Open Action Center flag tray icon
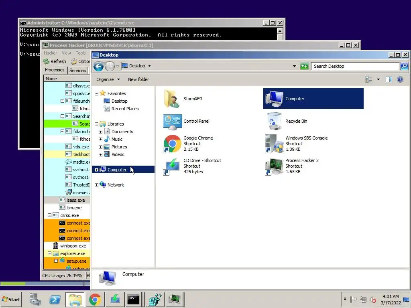 (353, 299)
